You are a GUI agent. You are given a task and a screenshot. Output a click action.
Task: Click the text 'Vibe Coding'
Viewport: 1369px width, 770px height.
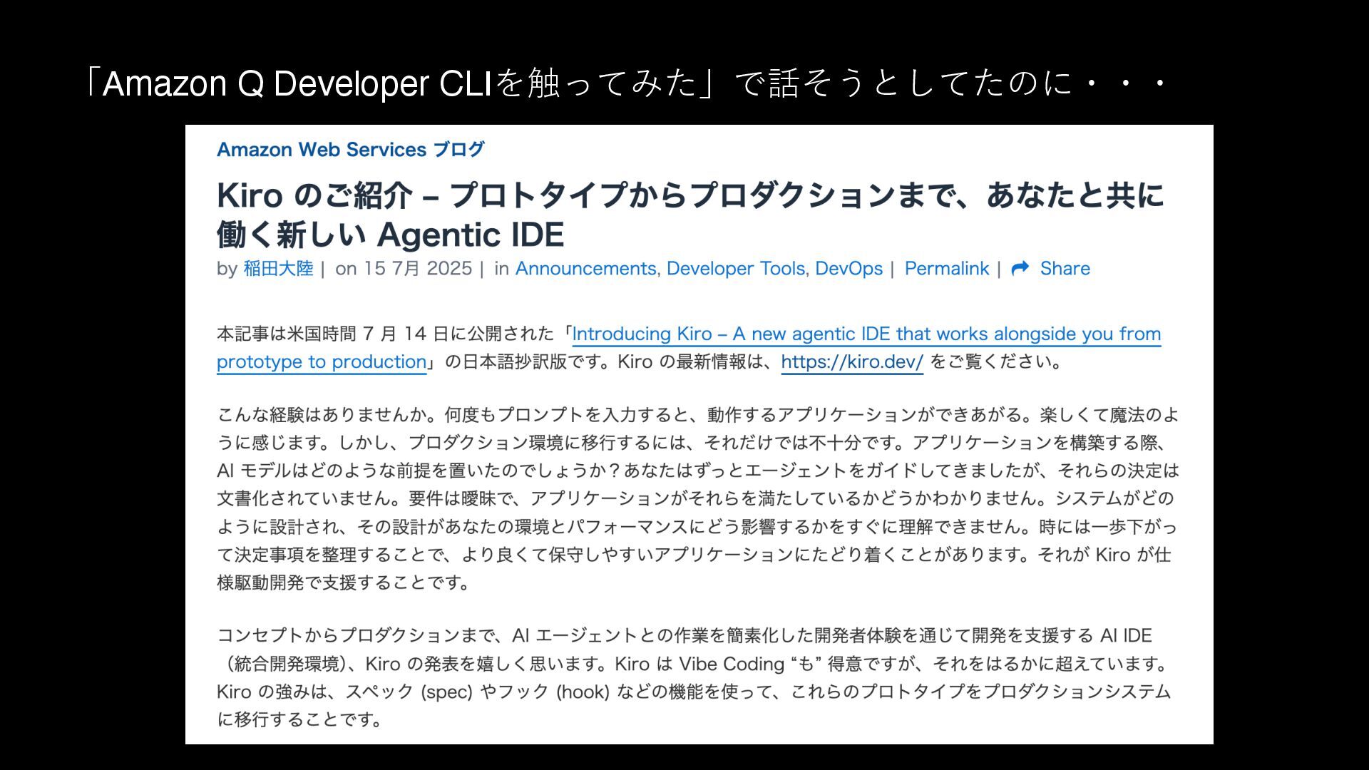pyautogui.click(x=731, y=664)
